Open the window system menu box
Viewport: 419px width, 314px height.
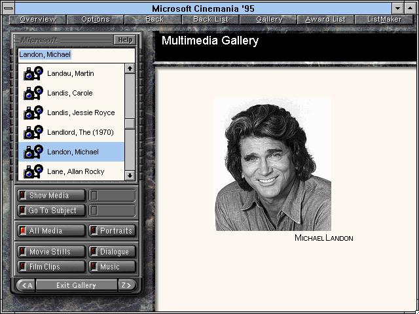[9, 9]
